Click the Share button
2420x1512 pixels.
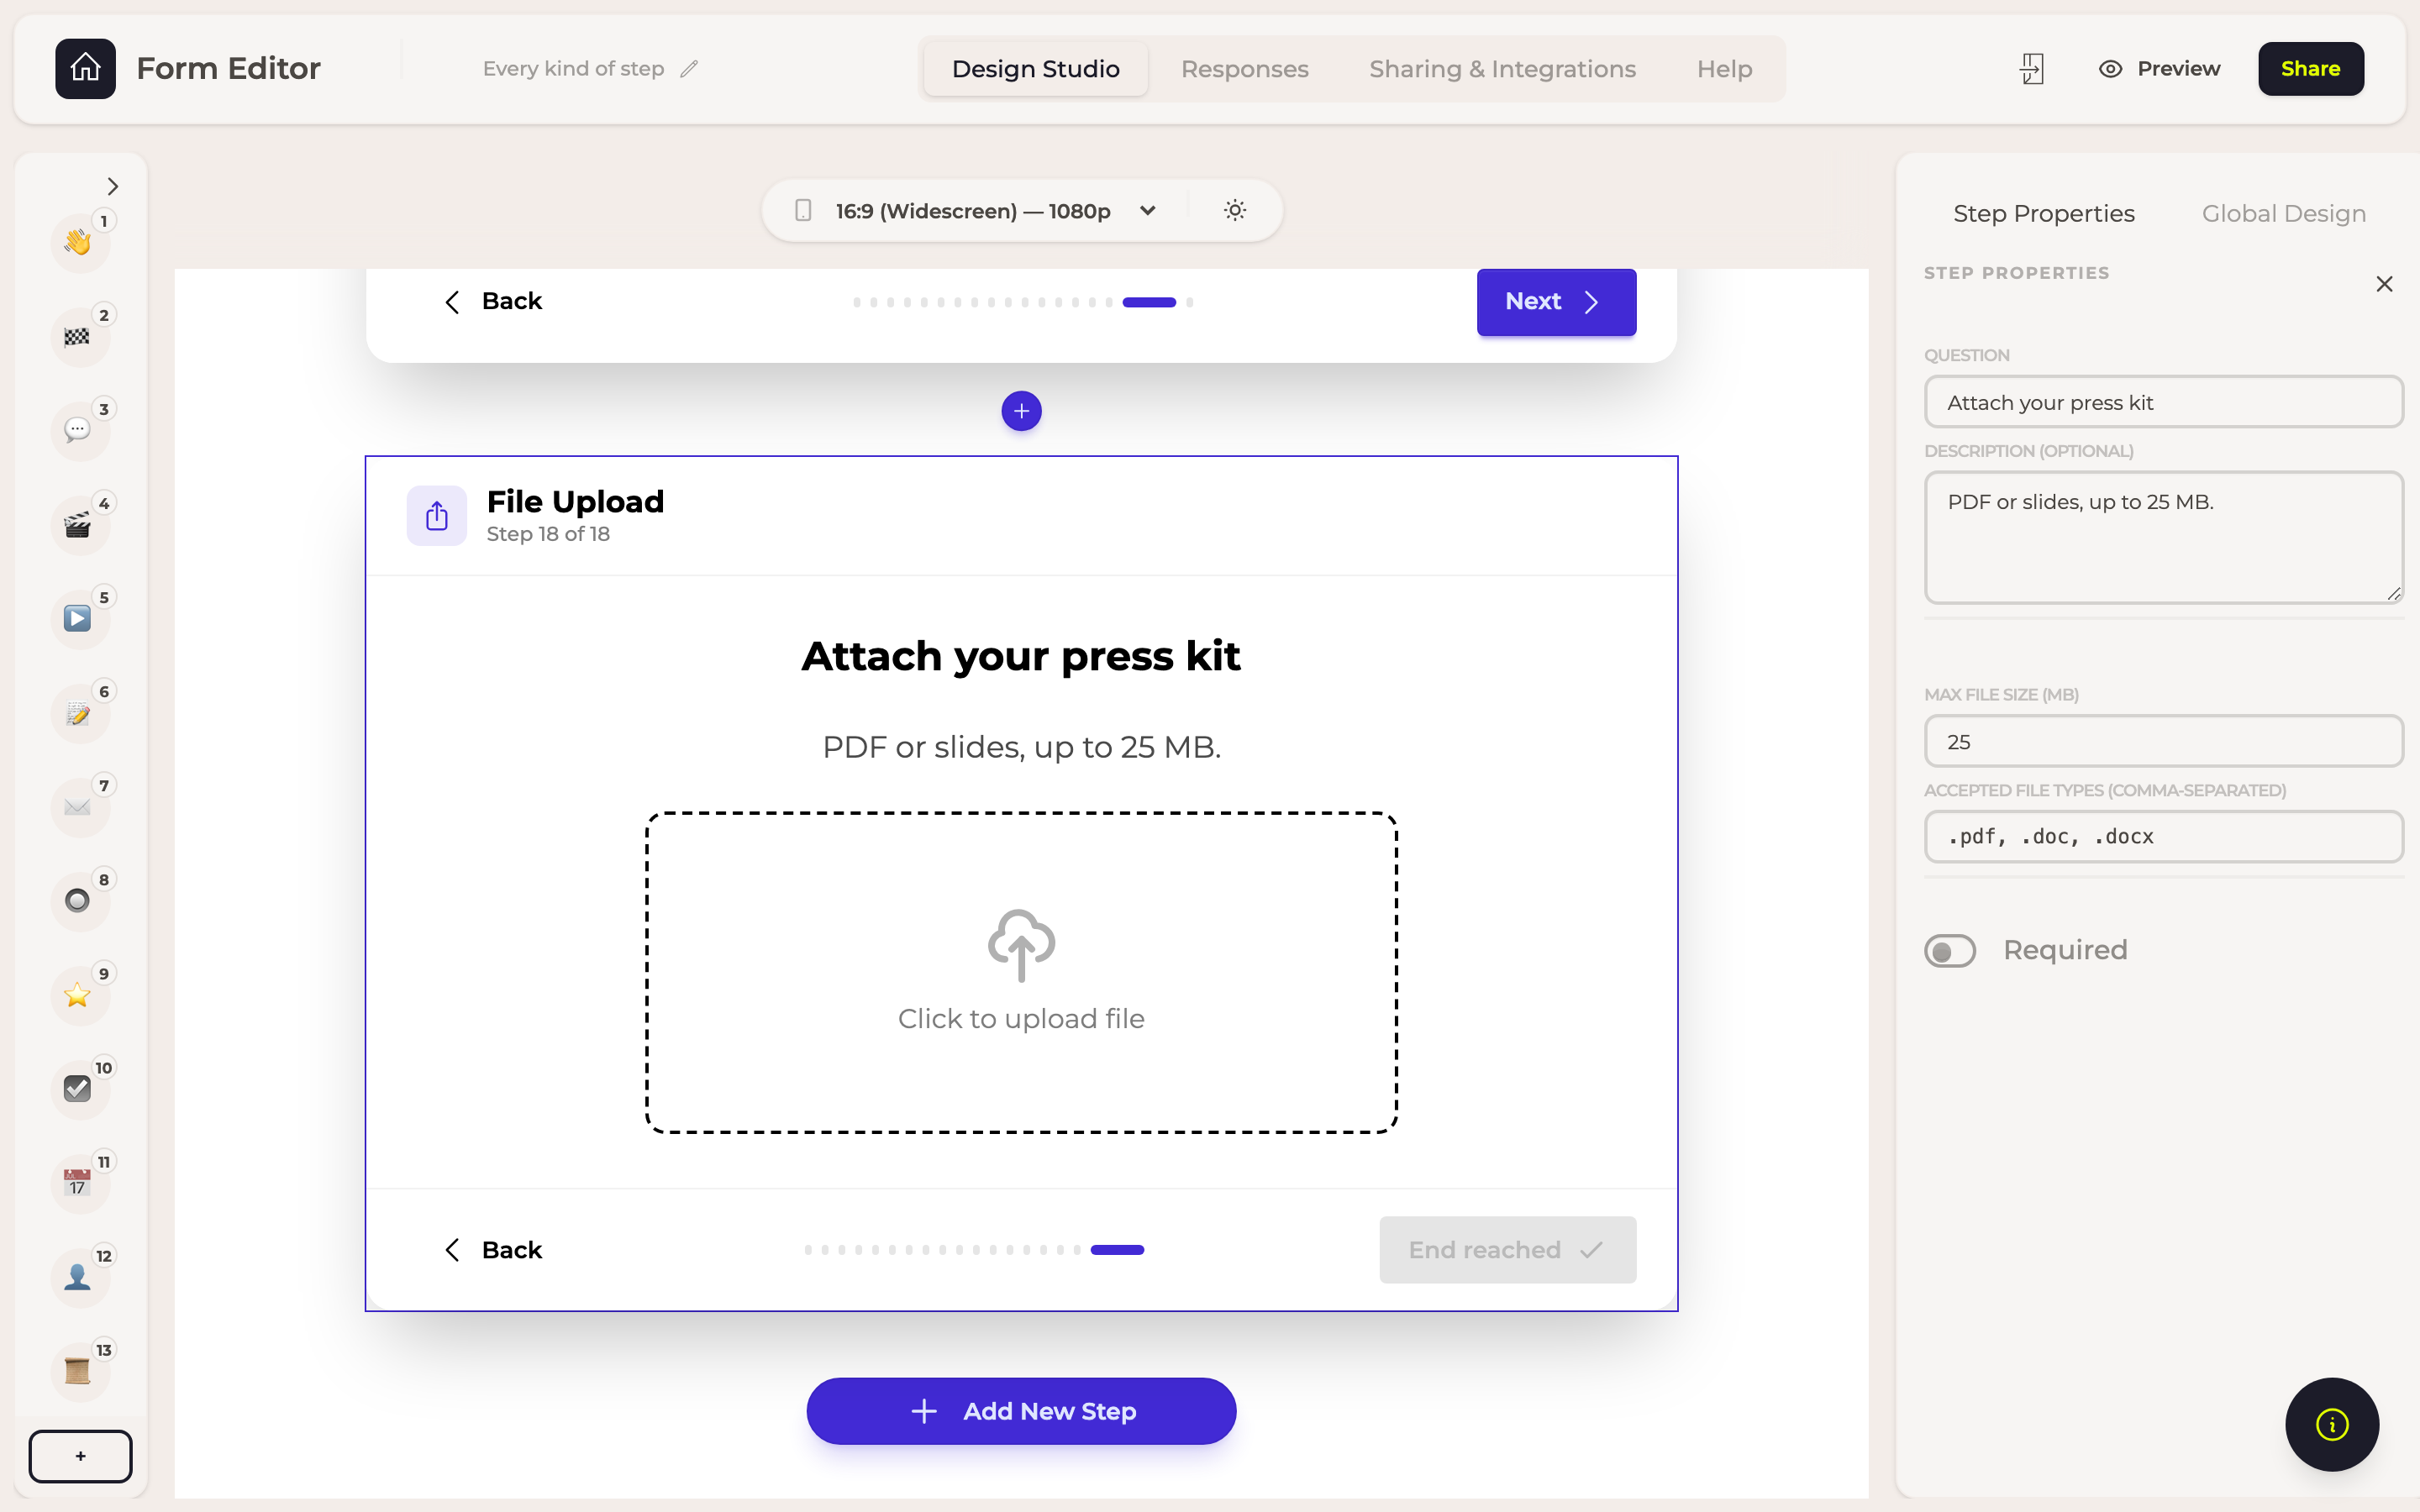(x=2310, y=69)
